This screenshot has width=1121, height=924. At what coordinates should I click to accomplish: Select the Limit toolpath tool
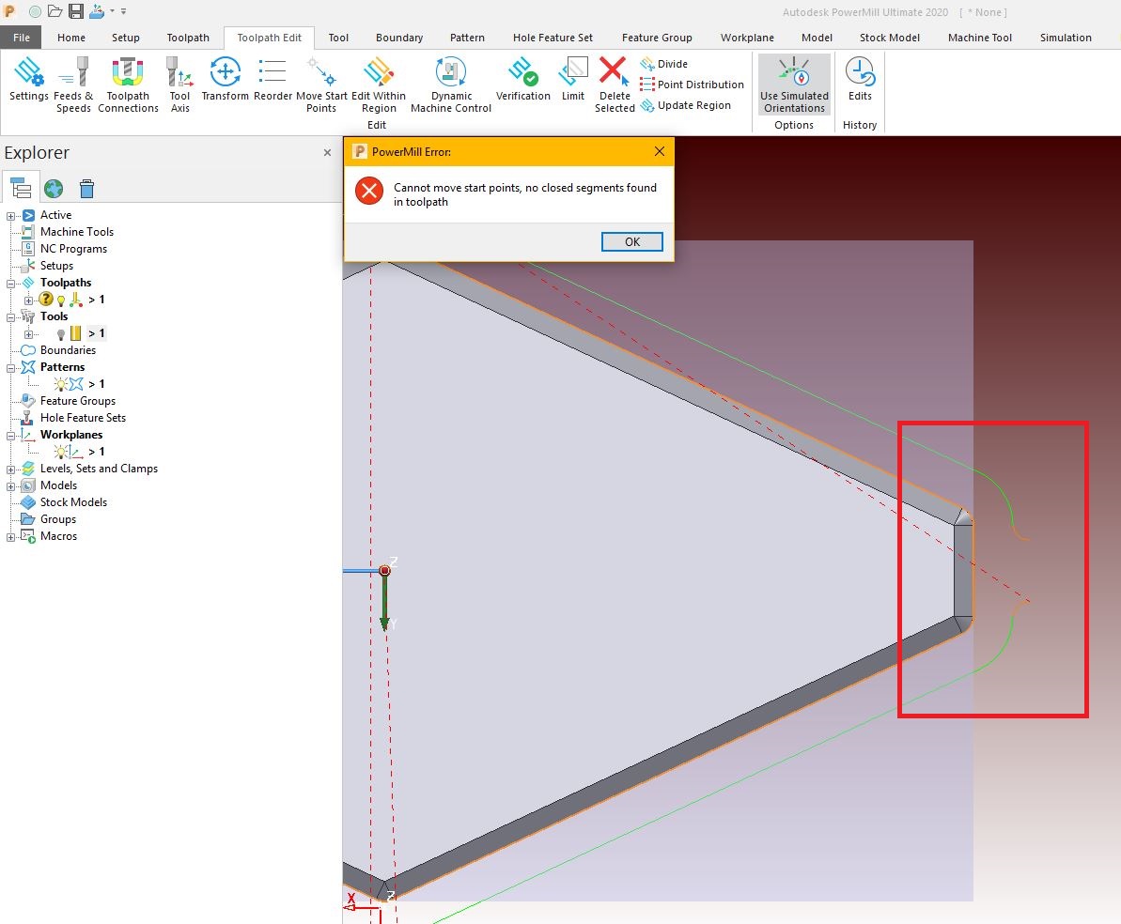[x=572, y=80]
